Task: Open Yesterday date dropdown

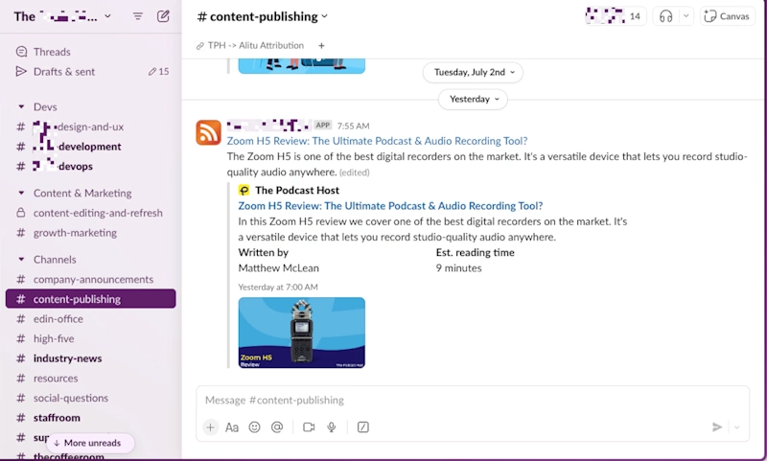Action: click(x=473, y=100)
